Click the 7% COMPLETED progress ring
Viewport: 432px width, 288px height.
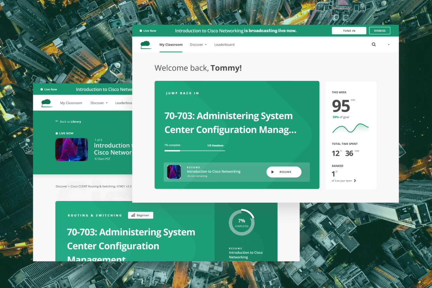(x=241, y=222)
